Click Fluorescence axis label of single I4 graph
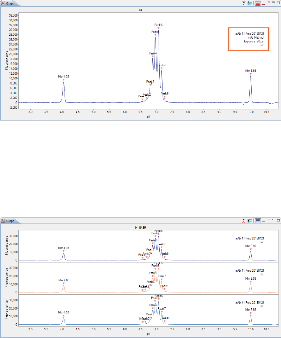 click(7, 60)
